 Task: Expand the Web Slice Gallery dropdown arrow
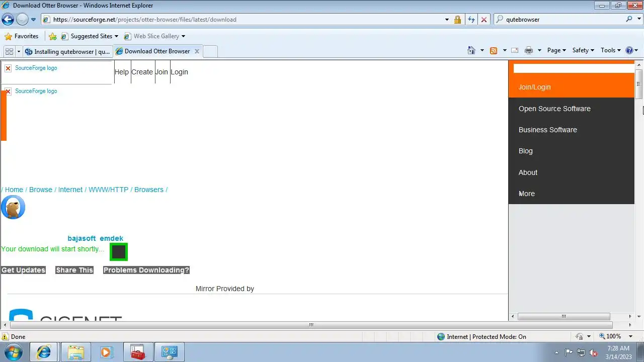(183, 36)
